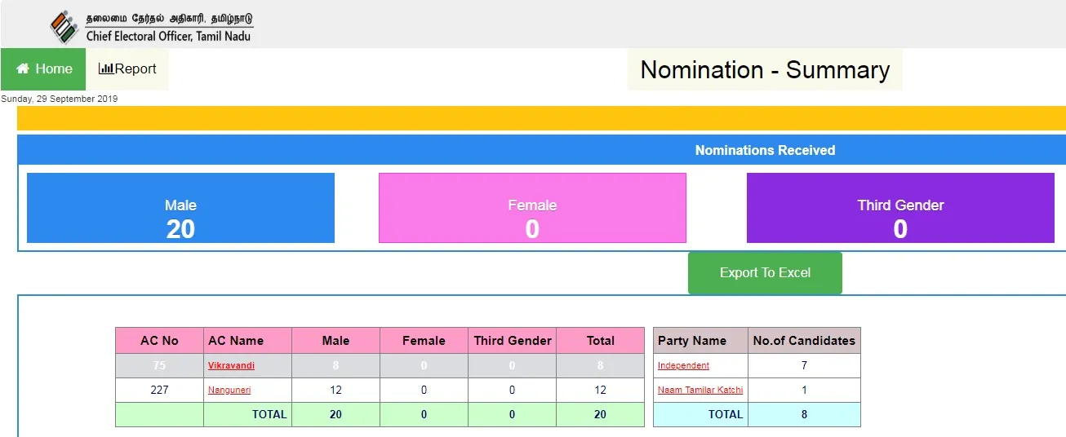Open the Vikravandi constituency link
This screenshot has height=437, width=1066.
pyautogui.click(x=231, y=365)
